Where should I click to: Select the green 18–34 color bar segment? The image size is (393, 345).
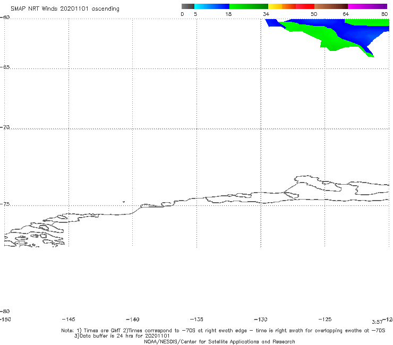pos(249,6)
